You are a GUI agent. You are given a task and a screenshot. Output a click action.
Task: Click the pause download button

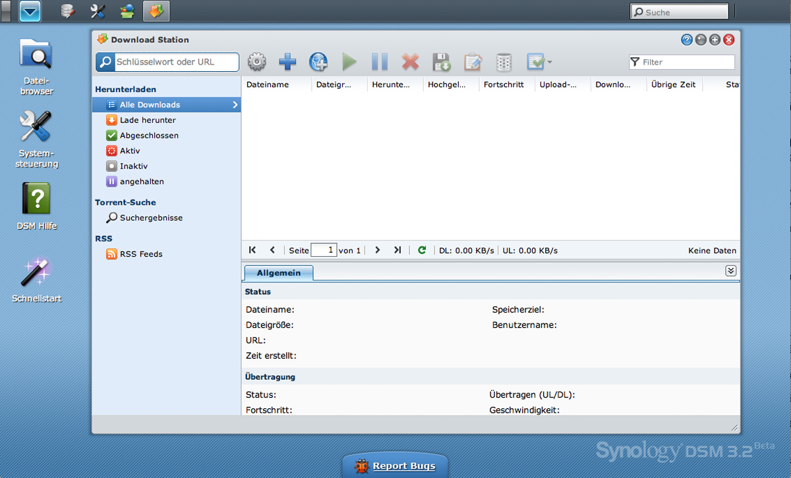[380, 63]
